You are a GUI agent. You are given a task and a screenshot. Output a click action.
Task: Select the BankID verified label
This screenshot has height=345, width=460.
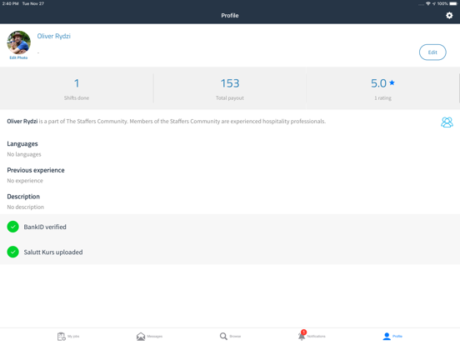[45, 227]
